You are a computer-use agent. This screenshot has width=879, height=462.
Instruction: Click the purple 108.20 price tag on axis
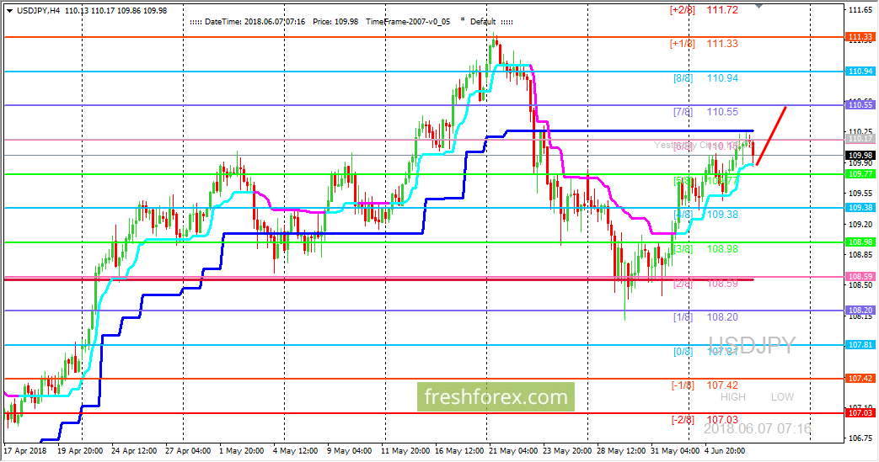tap(860, 311)
